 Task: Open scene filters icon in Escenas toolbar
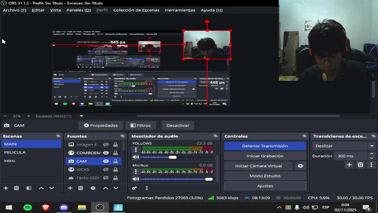[29, 188]
